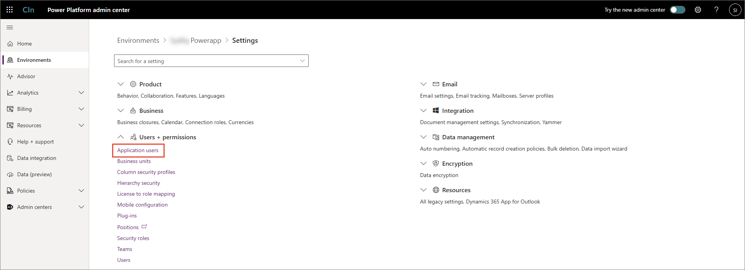
Task: Expand the Resources sidebar chevron
Action: click(81, 125)
